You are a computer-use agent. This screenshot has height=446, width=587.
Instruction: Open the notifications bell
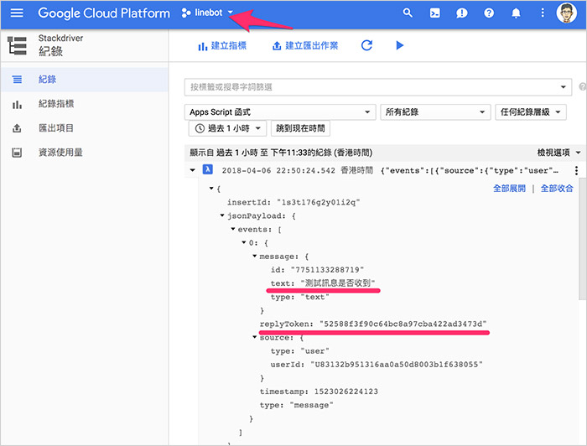pyautogui.click(x=516, y=13)
